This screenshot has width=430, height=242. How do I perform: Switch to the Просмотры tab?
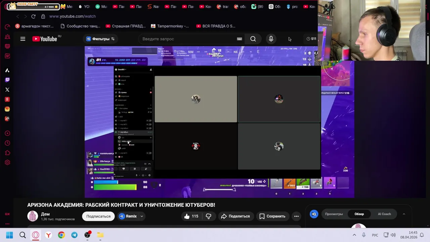click(x=334, y=214)
